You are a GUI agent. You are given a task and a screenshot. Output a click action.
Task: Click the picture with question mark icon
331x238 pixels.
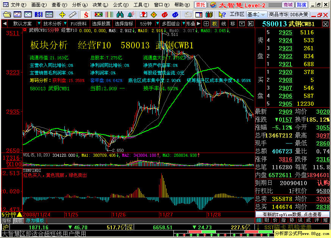[143, 14]
